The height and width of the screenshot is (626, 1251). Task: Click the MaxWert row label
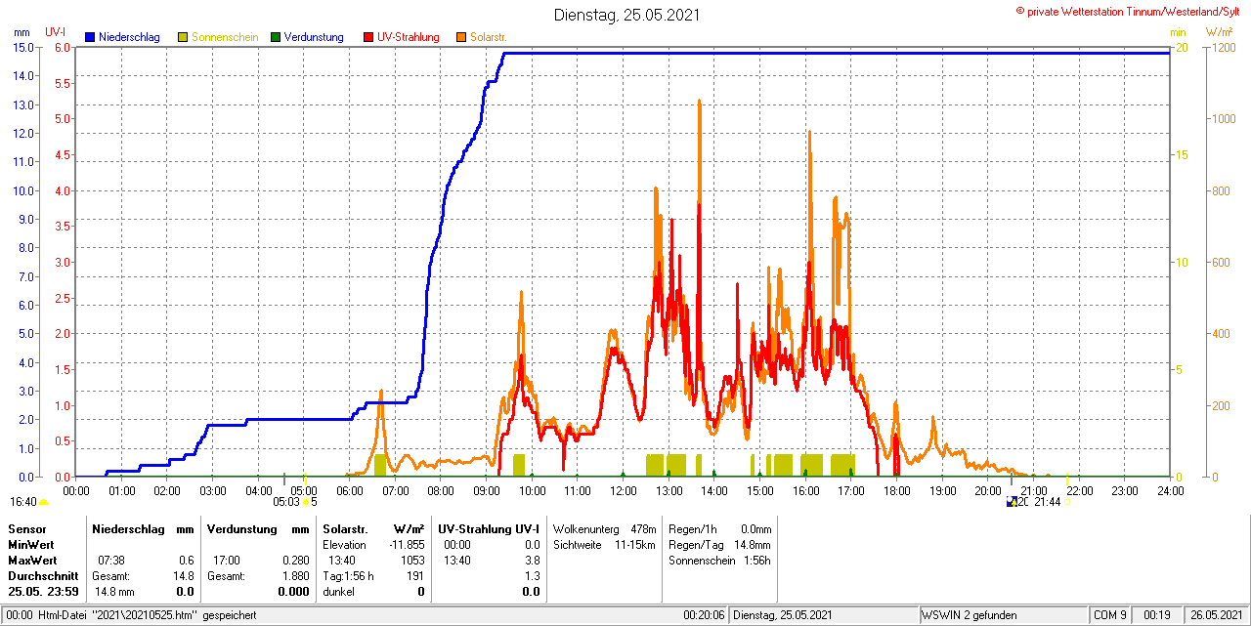tap(32, 560)
